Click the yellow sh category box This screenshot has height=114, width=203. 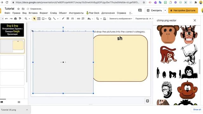(x=120, y=58)
